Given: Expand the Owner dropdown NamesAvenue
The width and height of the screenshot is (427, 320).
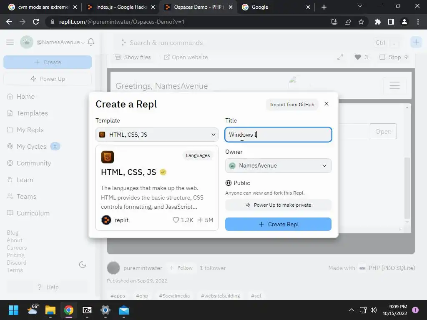Looking at the screenshot, I should 278,166.
